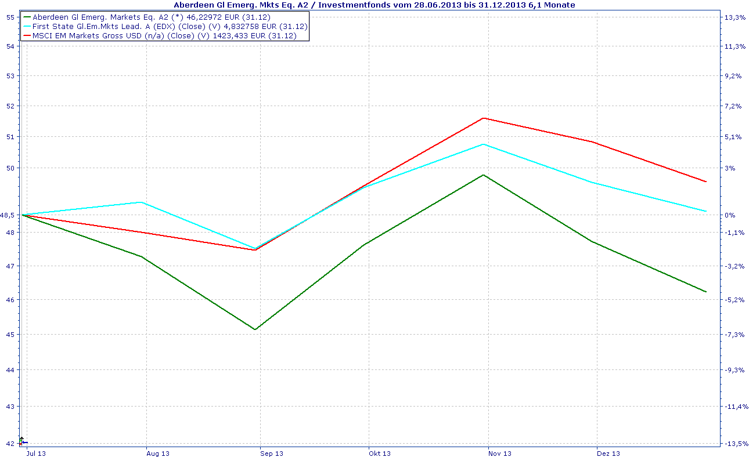Click the Okt 13 x-axis label
Image resolution: width=749 pixels, height=457 pixels.
[x=380, y=453]
